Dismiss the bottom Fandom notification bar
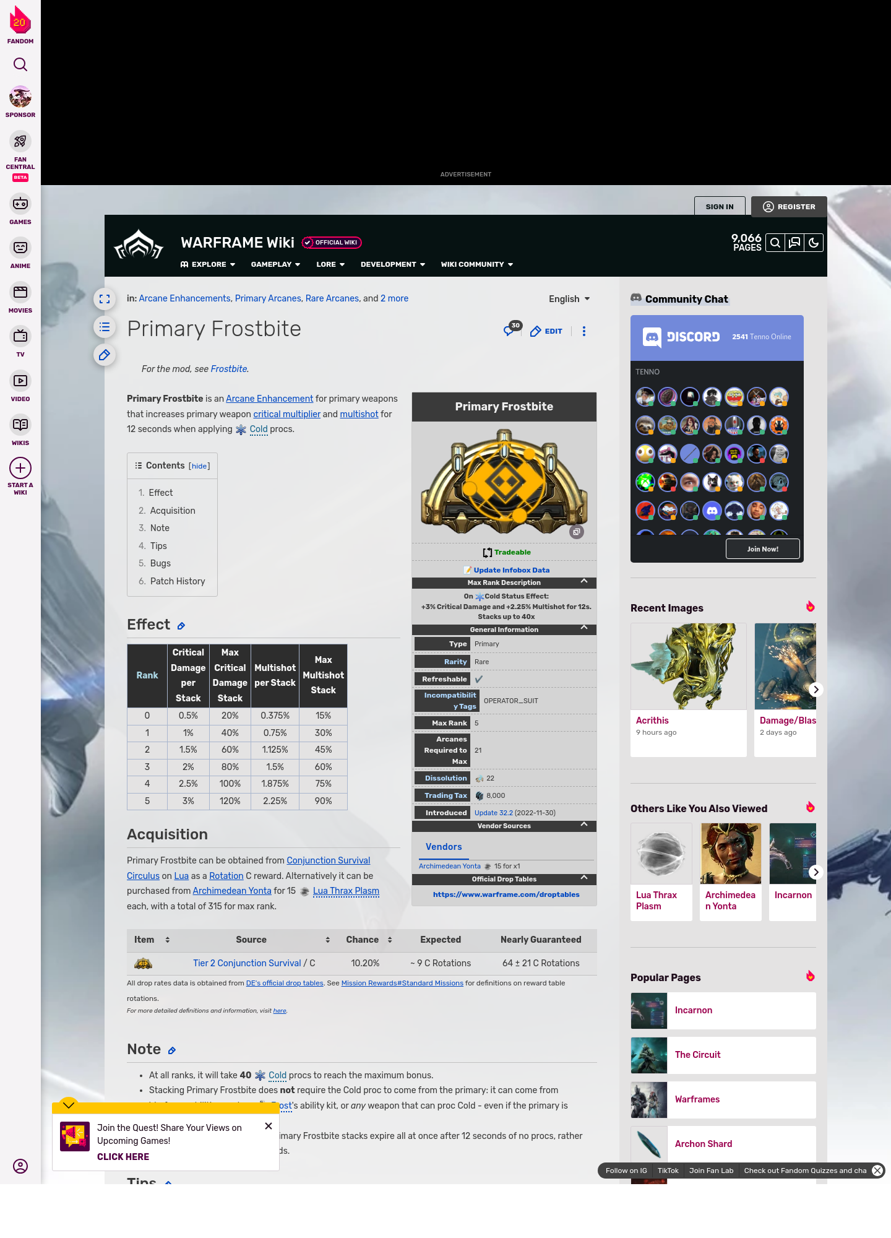The image size is (891, 1238). click(x=877, y=1171)
